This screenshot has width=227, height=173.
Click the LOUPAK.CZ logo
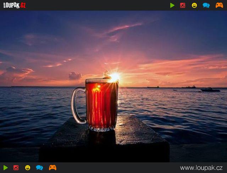[15, 5]
